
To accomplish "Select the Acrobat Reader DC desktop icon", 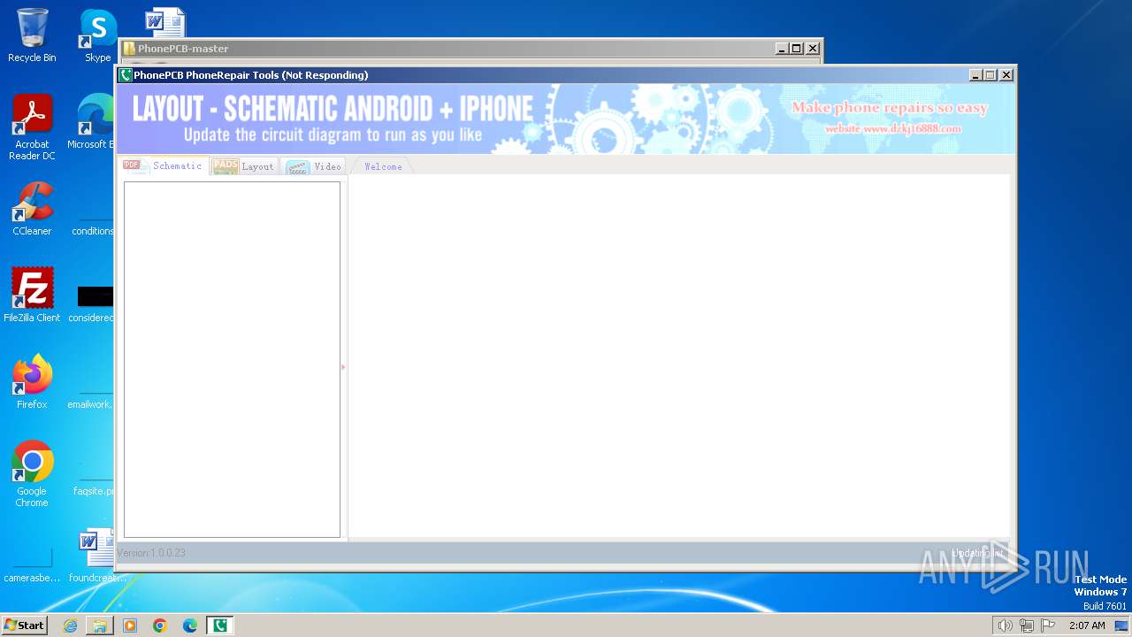I will 32,127.
